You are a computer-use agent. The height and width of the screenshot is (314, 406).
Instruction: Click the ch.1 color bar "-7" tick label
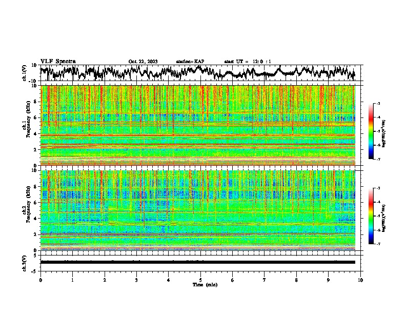pyautogui.click(x=378, y=159)
